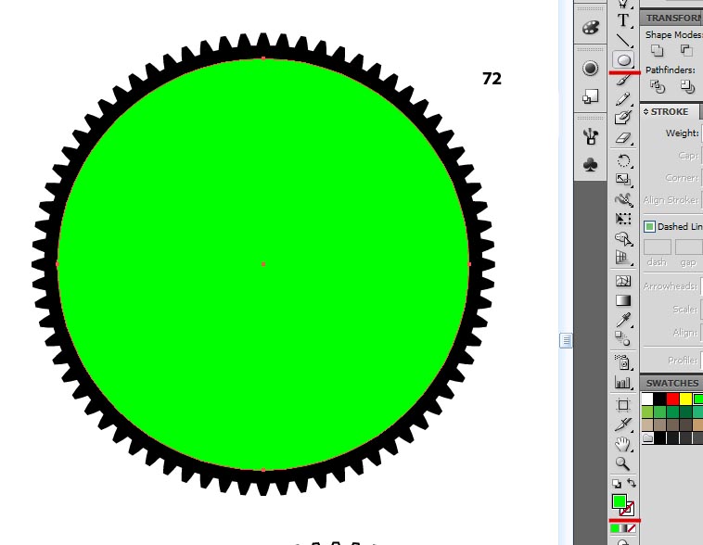Collapse the Stroke panel via title arrows
Image resolution: width=703 pixels, height=545 pixels.
click(x=645, y=111)
